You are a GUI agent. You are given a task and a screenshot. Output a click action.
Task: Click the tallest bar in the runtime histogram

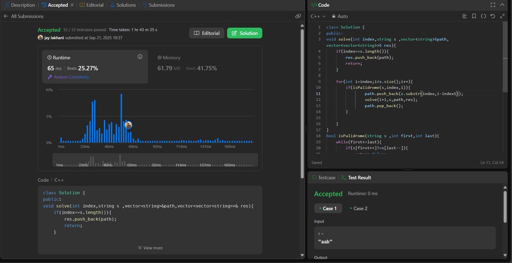122,118
